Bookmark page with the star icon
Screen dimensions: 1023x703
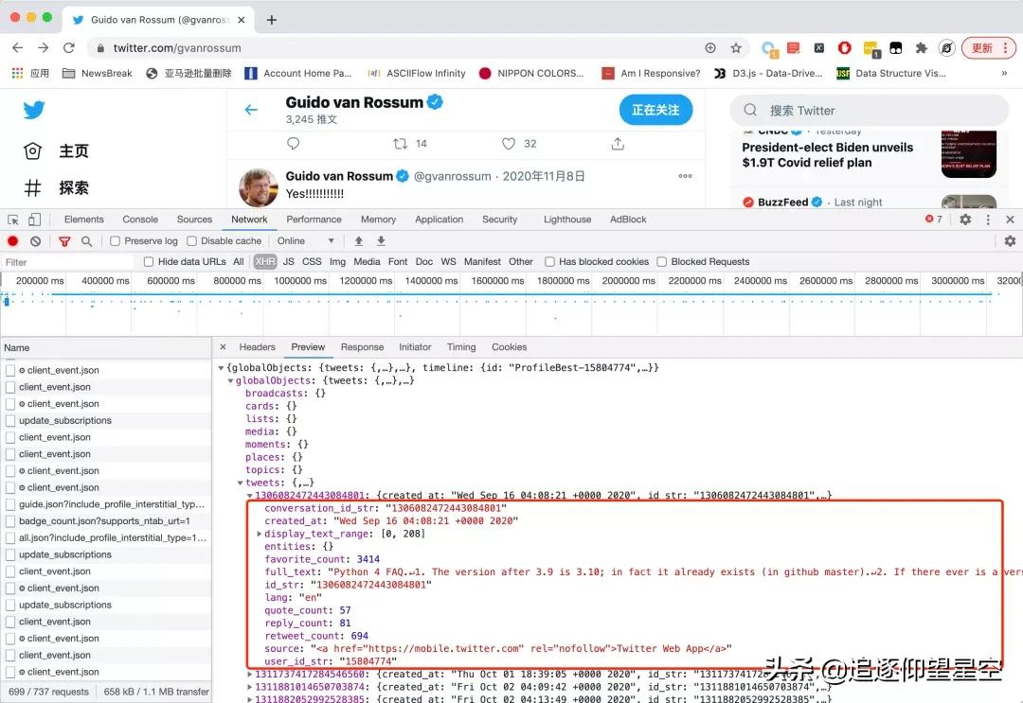(x=736, y=47)
